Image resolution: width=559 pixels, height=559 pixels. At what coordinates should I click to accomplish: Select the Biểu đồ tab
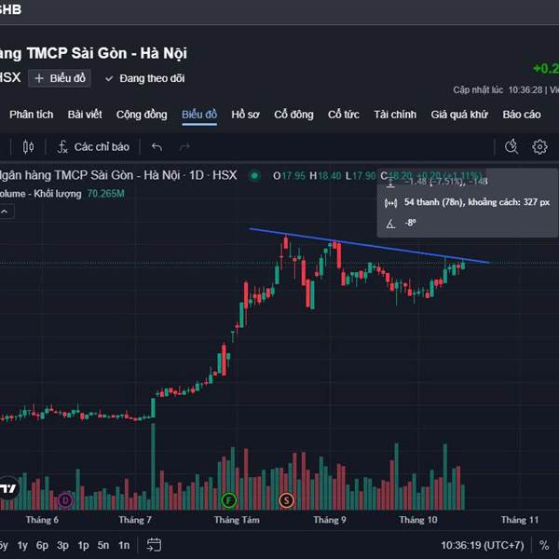[x=199, y=115]
